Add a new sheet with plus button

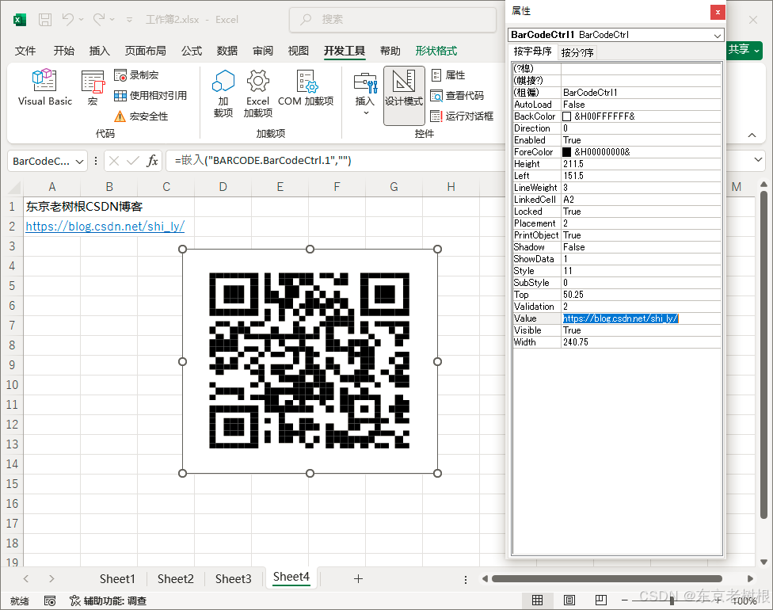click(x=359, y=579)
